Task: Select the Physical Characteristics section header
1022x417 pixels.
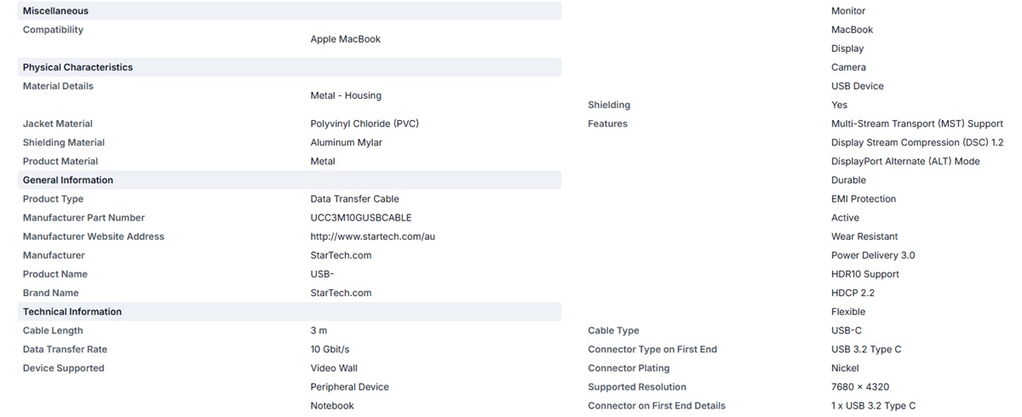Action: click(x=290, y=67)
